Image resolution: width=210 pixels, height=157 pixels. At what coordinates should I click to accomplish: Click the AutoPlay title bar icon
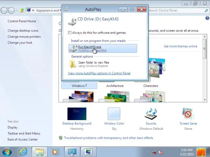tap(66, 9)
